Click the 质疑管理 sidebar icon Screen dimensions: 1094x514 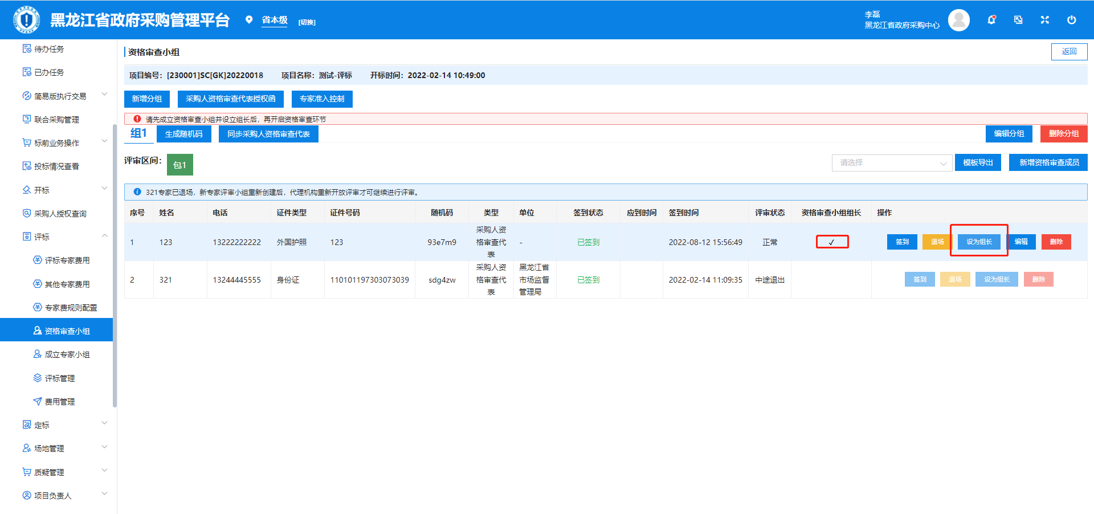[x=27, y=472]
